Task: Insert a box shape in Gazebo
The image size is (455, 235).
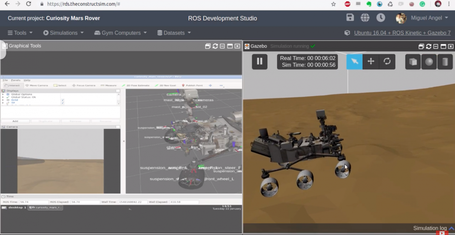Action: [413, 61]
